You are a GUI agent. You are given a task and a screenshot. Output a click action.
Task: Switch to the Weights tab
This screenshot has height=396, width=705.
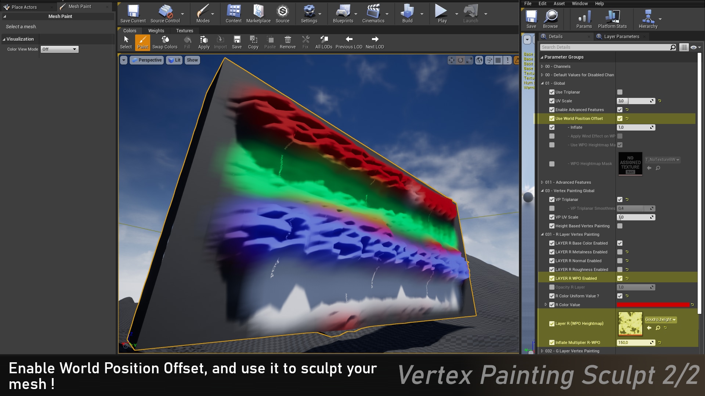point(156,31)
